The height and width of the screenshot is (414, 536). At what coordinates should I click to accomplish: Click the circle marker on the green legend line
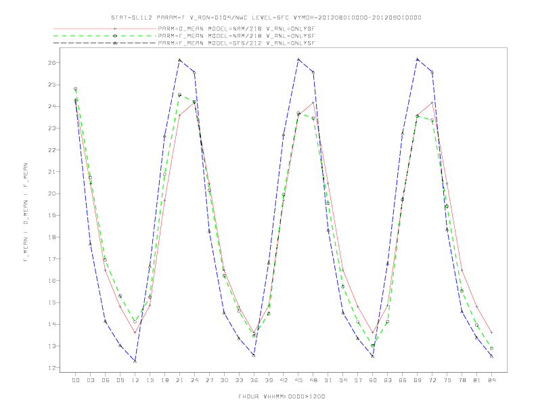[115, 36]
